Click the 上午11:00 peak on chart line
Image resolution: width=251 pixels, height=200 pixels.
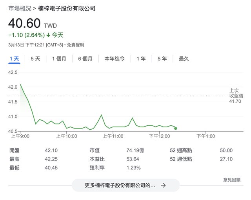point(101,115)
